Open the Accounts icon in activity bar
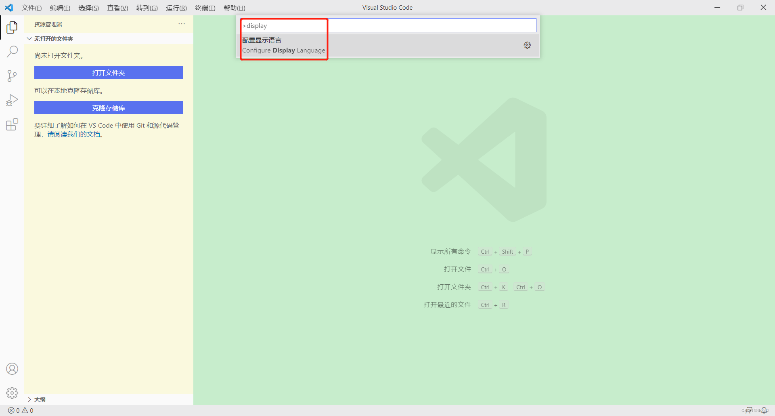 coord(12,369)
